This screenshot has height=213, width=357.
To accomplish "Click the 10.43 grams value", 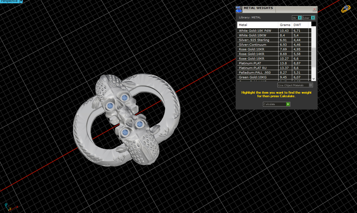I will pyautogui.click(x=284, y=31).
